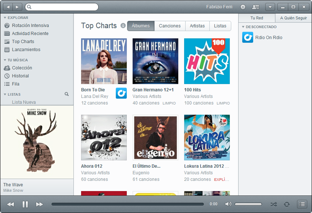
Task: Open El Último De... album cover
Action: (x=155, y=137)
